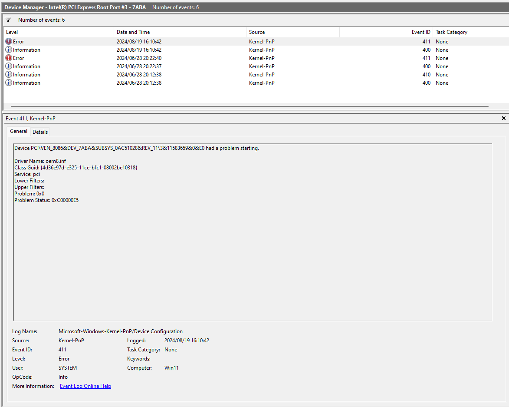Close the Event 411 details pane

coord(503,118)
